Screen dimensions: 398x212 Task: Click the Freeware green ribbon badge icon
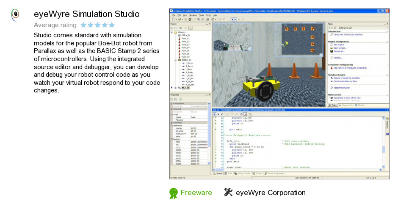pyautogui.click(x=173, y=193)
